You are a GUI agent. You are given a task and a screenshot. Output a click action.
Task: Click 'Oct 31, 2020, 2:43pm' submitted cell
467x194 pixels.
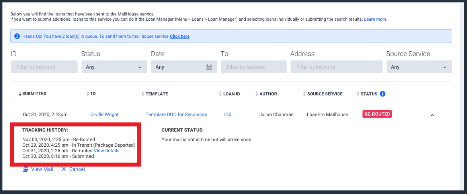tap(45, 114)
